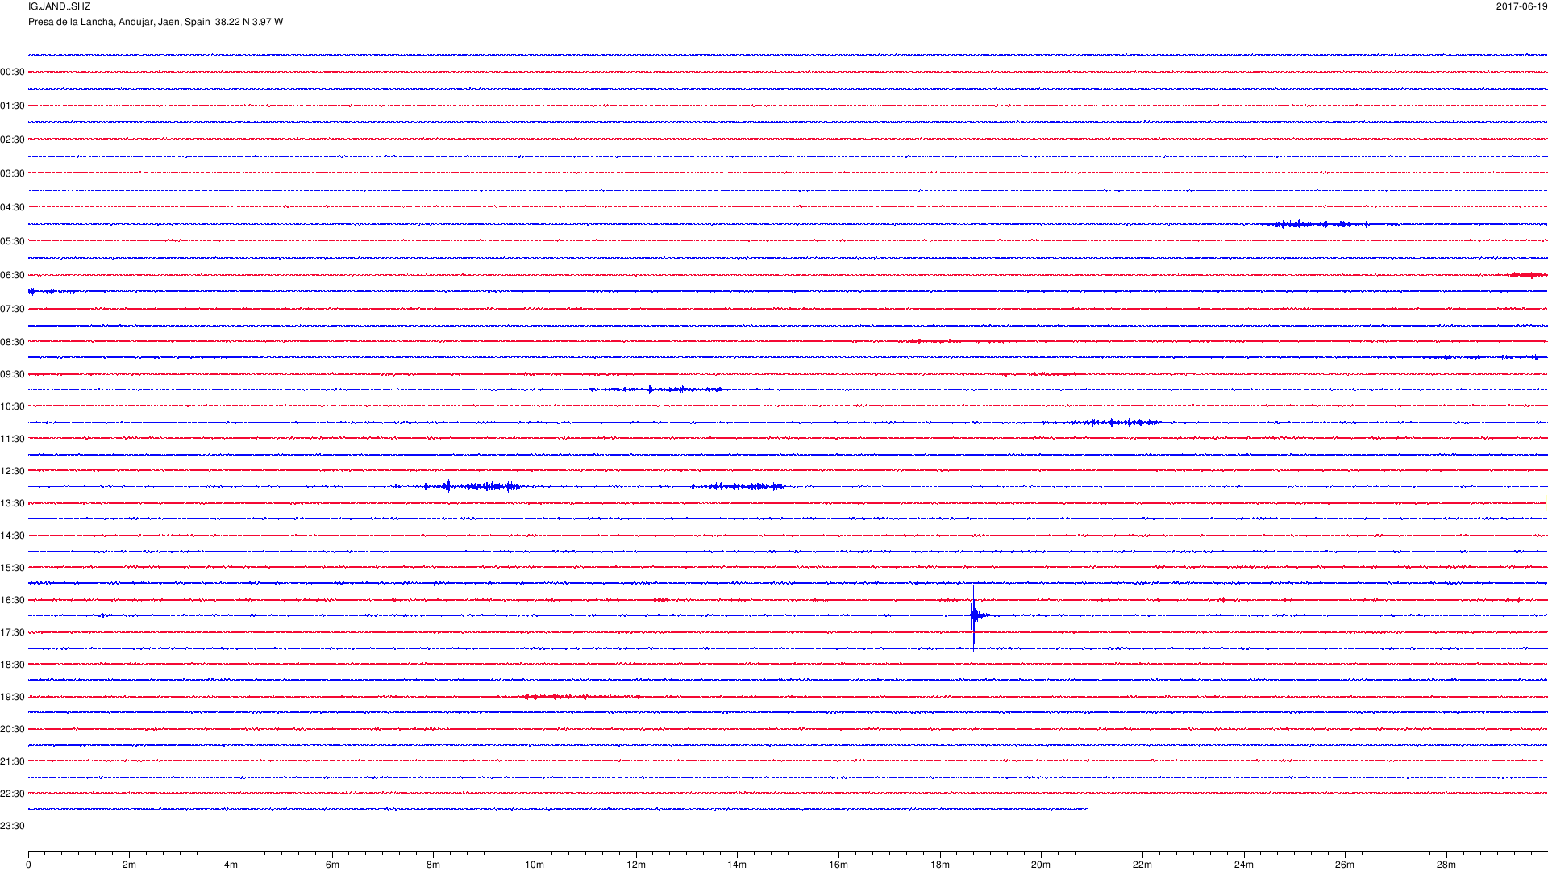Click the 20m axis tick label
1548x871 pixels.
coord(1041,865)
